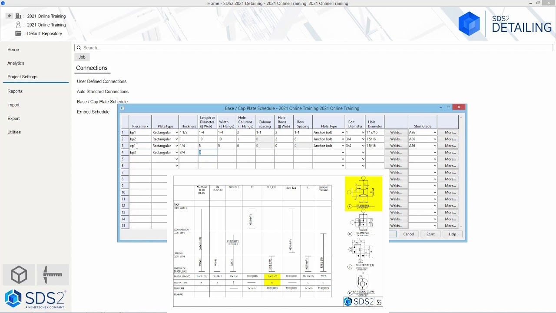556x313 pixels.
Task: Open Analytics in the sidebar
Action: point(16,63)
